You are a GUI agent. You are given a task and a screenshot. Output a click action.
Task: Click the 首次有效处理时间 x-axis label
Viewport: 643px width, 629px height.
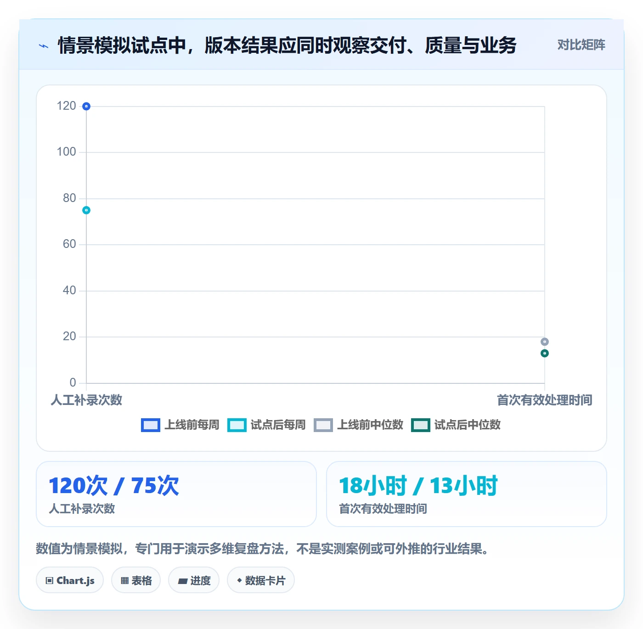[545, 400]
